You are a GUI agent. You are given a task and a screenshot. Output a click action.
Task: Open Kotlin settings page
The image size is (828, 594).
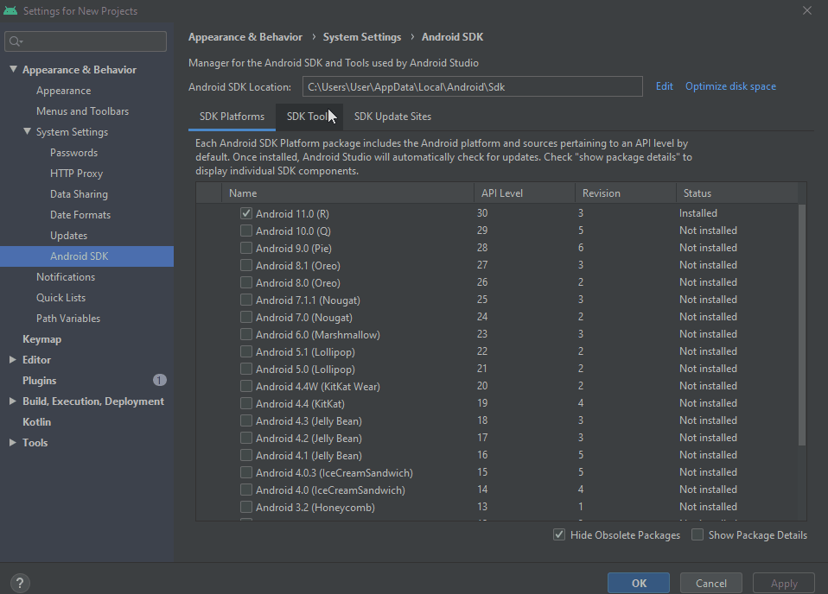pyautogui.click(x=36, y=421)
